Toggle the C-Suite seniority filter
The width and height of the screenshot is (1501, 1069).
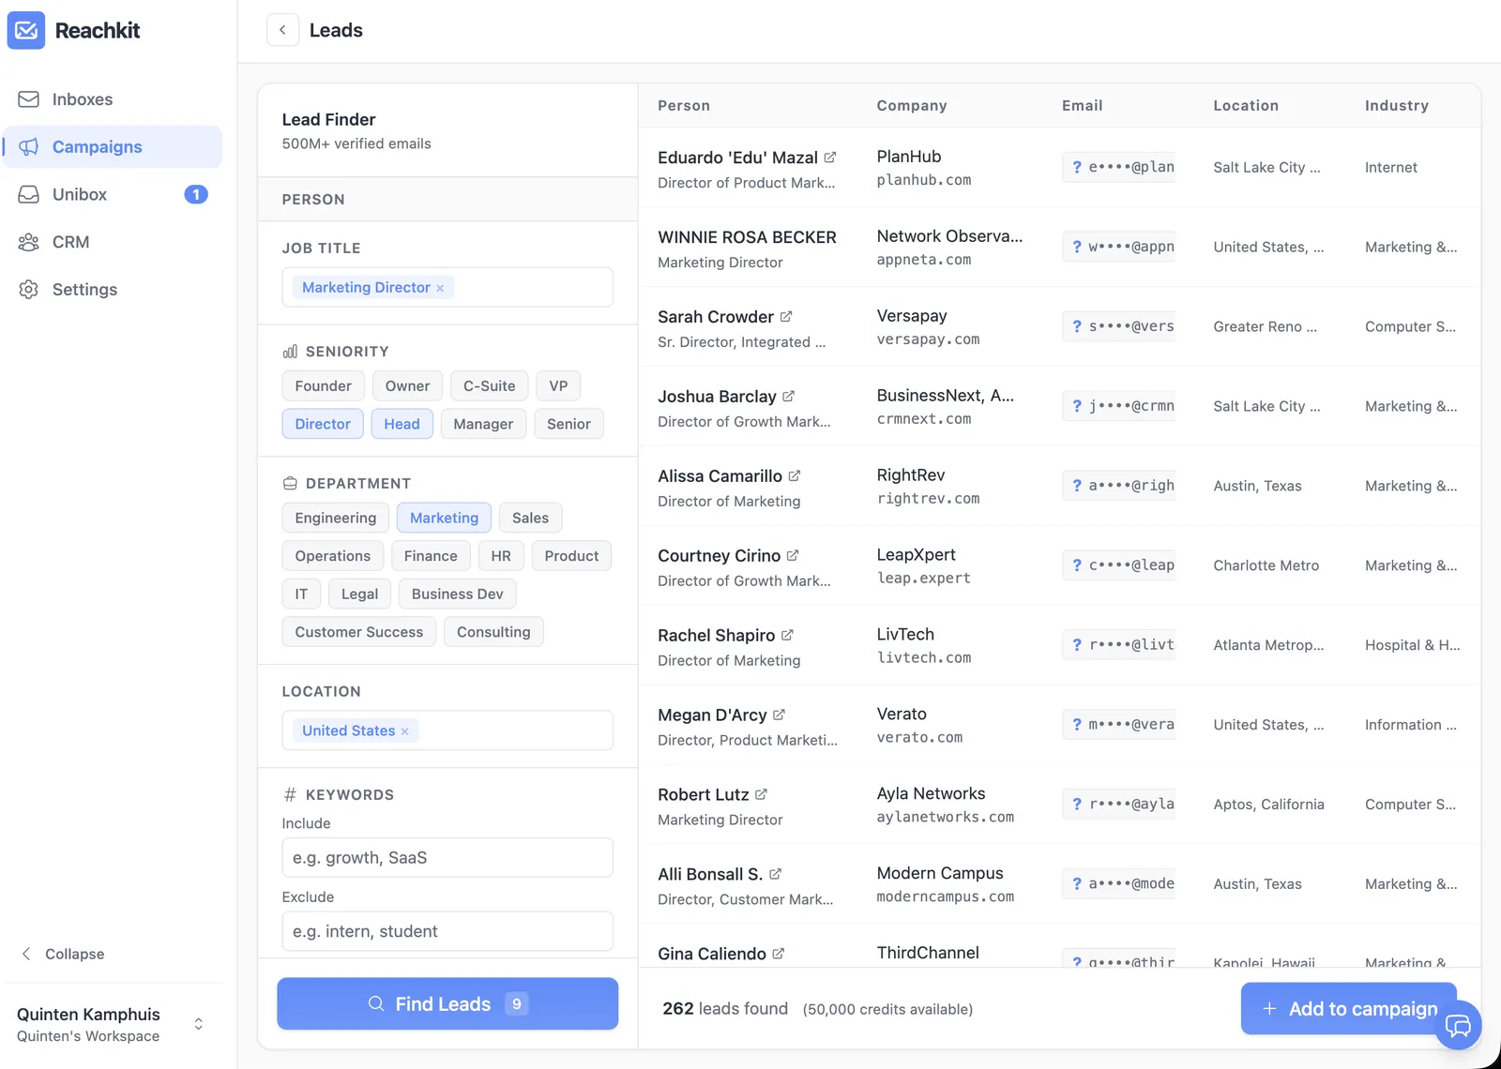[x=489, y=385]
